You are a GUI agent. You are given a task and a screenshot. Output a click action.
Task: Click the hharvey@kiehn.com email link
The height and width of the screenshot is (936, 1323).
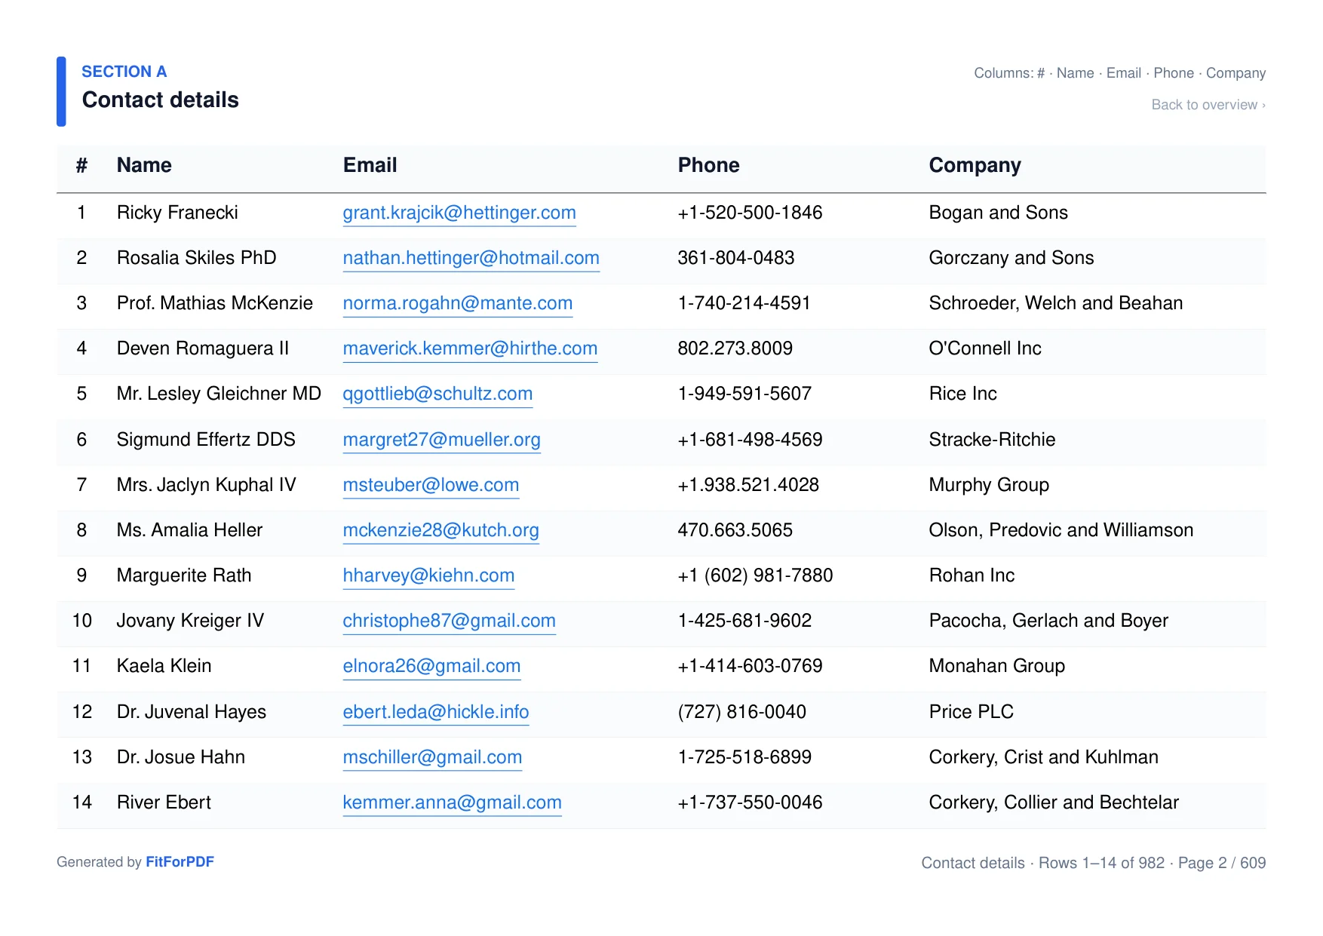(x=428, y=575)
